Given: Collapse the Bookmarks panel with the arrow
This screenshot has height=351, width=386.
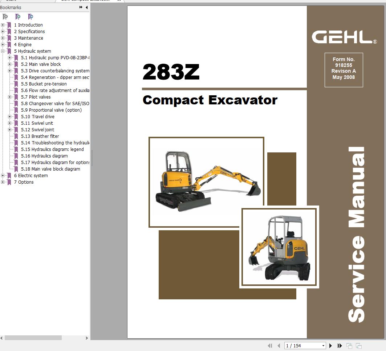Looking at the screenshot, I should (x=86, y=7).
